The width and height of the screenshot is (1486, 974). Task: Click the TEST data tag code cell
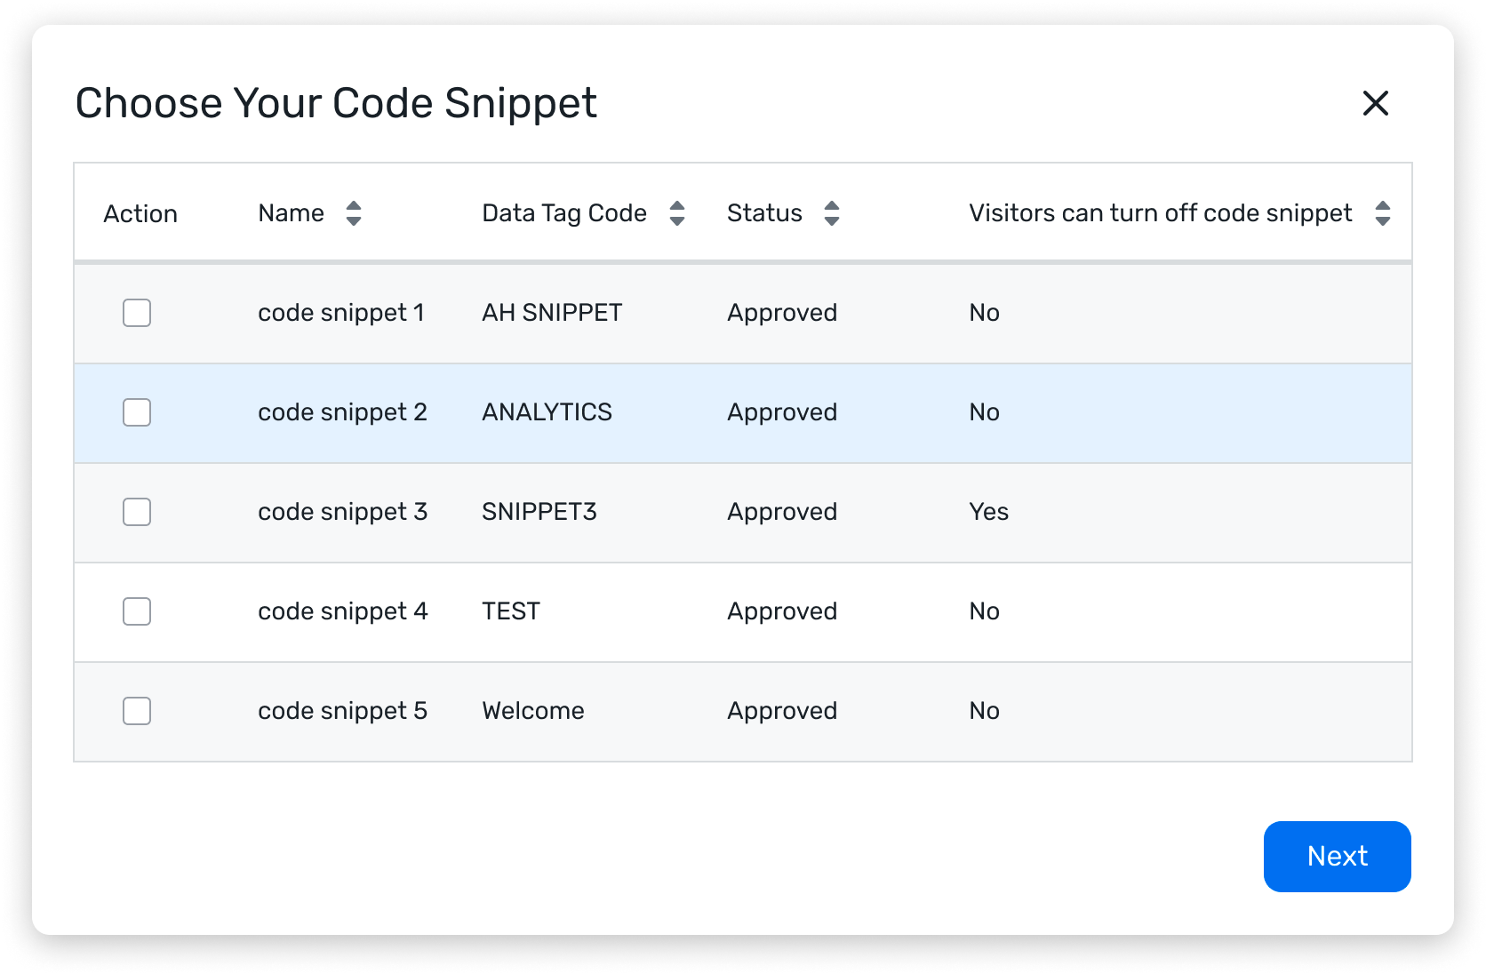click(x=511, y=611)
